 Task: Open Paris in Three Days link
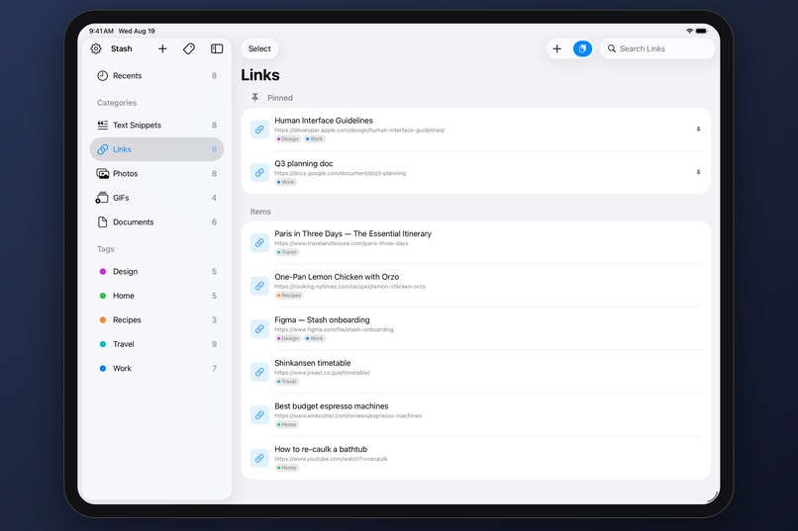point(475,243)
